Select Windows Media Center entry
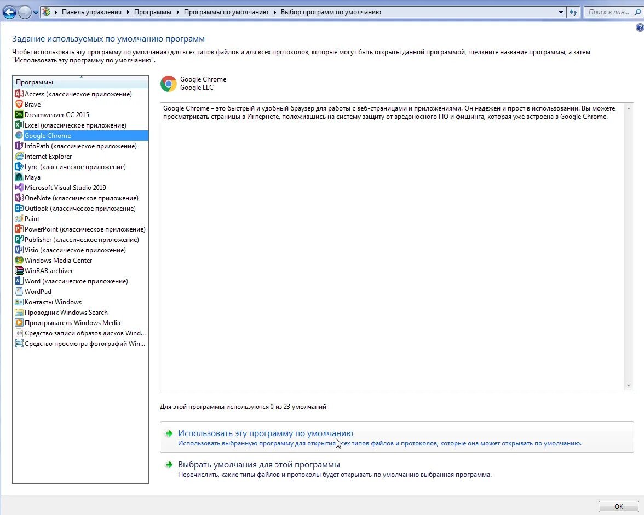This screenshot has height=515, width=644. tap(81, 260)
